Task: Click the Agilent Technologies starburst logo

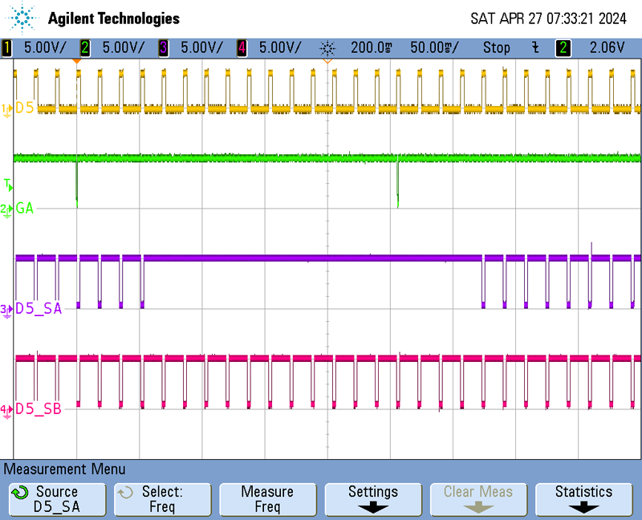Action: pos(23,18)
